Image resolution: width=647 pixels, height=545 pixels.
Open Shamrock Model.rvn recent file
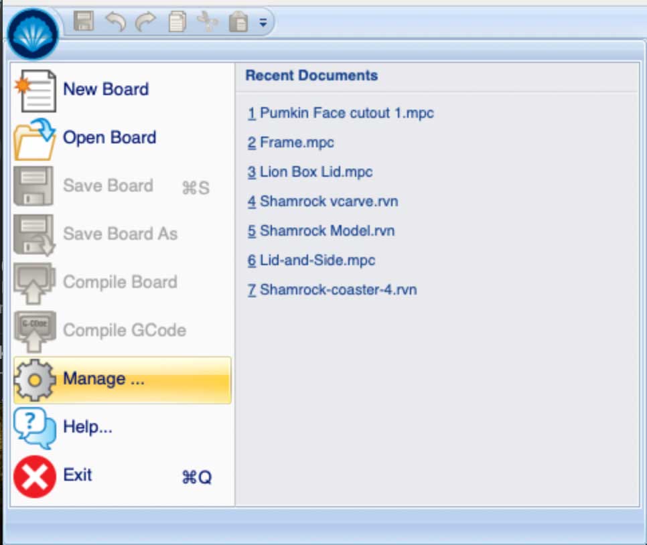pos(321,231)
